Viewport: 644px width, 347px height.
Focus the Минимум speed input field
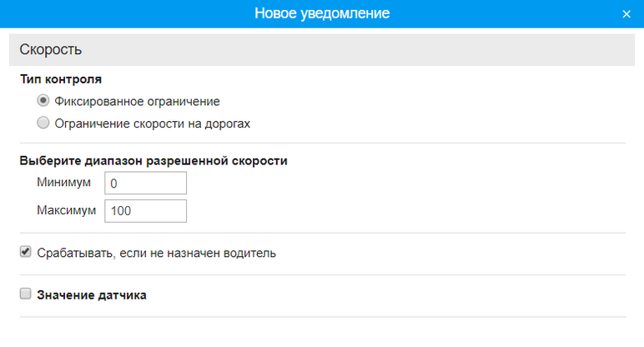[145, 184]
